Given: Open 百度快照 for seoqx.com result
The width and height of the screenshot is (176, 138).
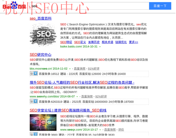Looking at the screenshot, I should pos(110,130).
